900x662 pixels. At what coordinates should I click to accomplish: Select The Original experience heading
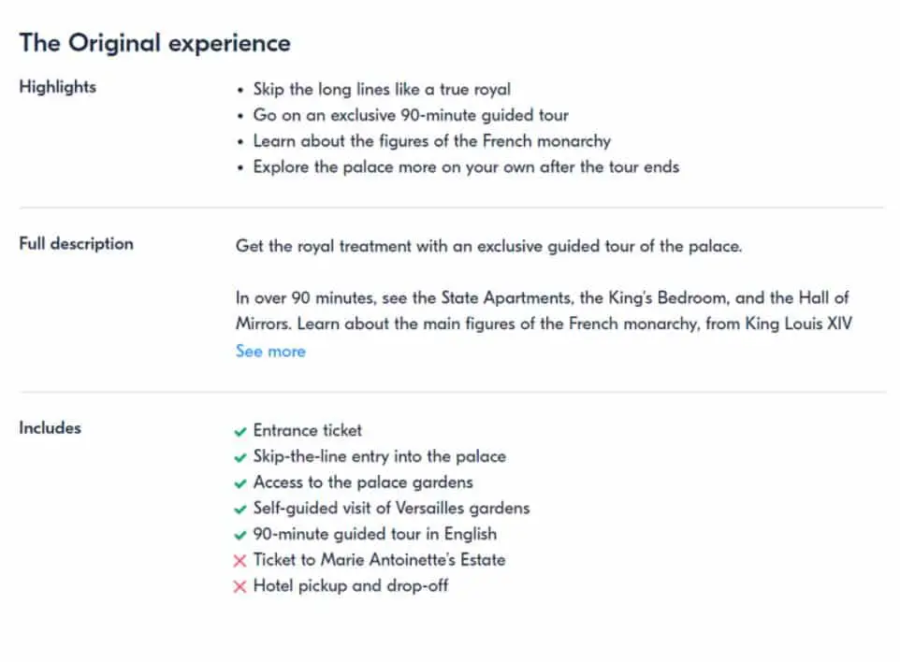click(155, 43)
